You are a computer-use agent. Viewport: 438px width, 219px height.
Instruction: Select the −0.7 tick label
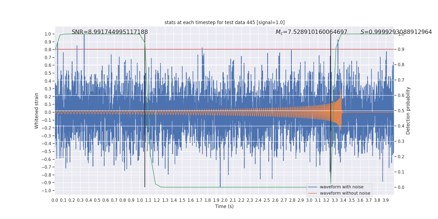pos(46,167)
